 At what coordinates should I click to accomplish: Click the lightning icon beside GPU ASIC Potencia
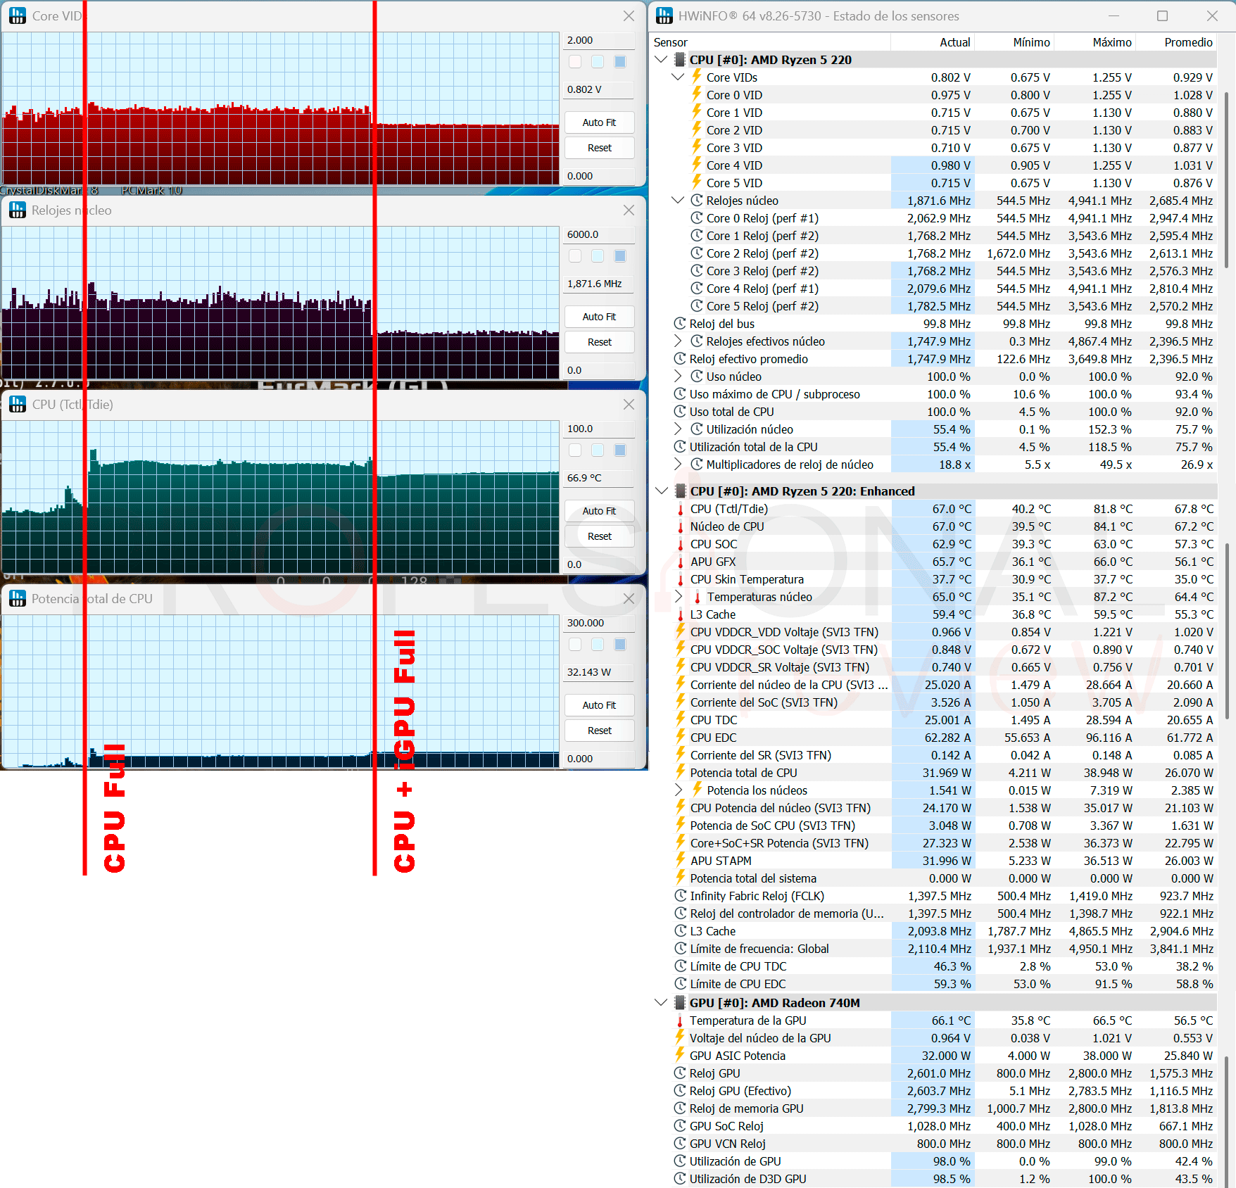pyautogui.click(x=680, y=1055)
